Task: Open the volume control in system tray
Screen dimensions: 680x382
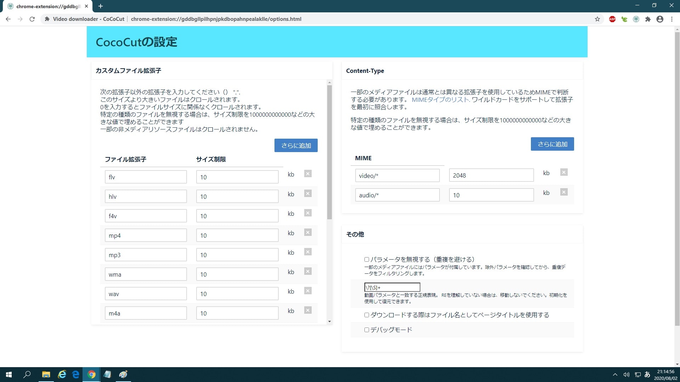Action: pyautogui.click(x=626, y=375)
